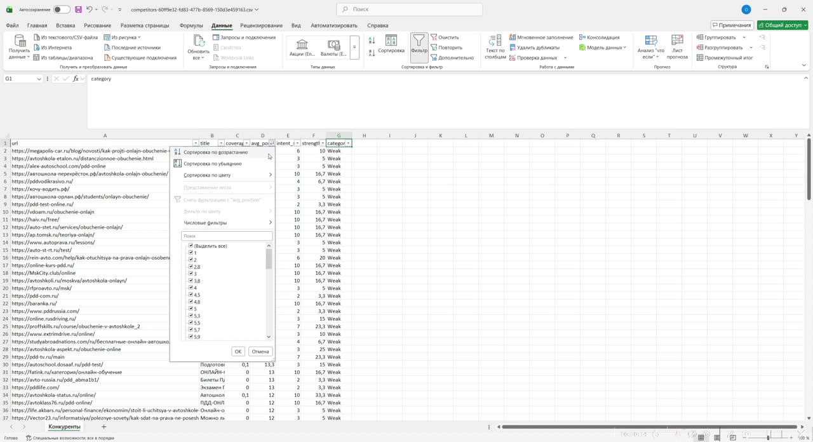Choose 'Сортировка по возрастанию' in filter menu
Screen dimensions: 813x442
coord(223,152)
